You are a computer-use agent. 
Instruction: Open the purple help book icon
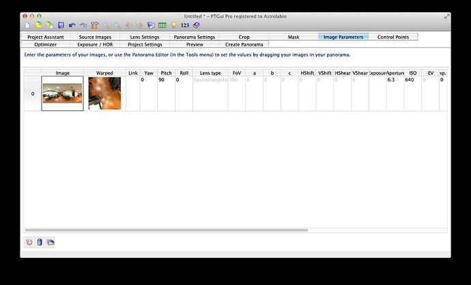point(196,25)
